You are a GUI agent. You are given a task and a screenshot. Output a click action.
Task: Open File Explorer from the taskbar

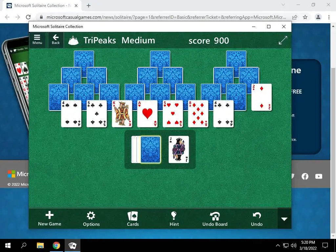(x=40, y=245)
